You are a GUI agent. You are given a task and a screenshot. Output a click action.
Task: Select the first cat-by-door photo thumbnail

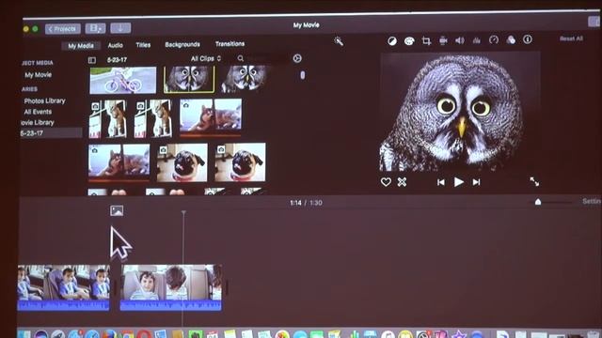coord(107,119)
